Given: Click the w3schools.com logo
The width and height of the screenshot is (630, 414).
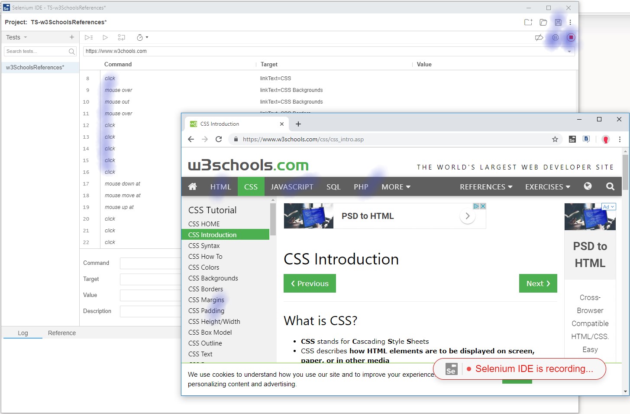Looking at the screenshot, I should click(x=248, y=165).
